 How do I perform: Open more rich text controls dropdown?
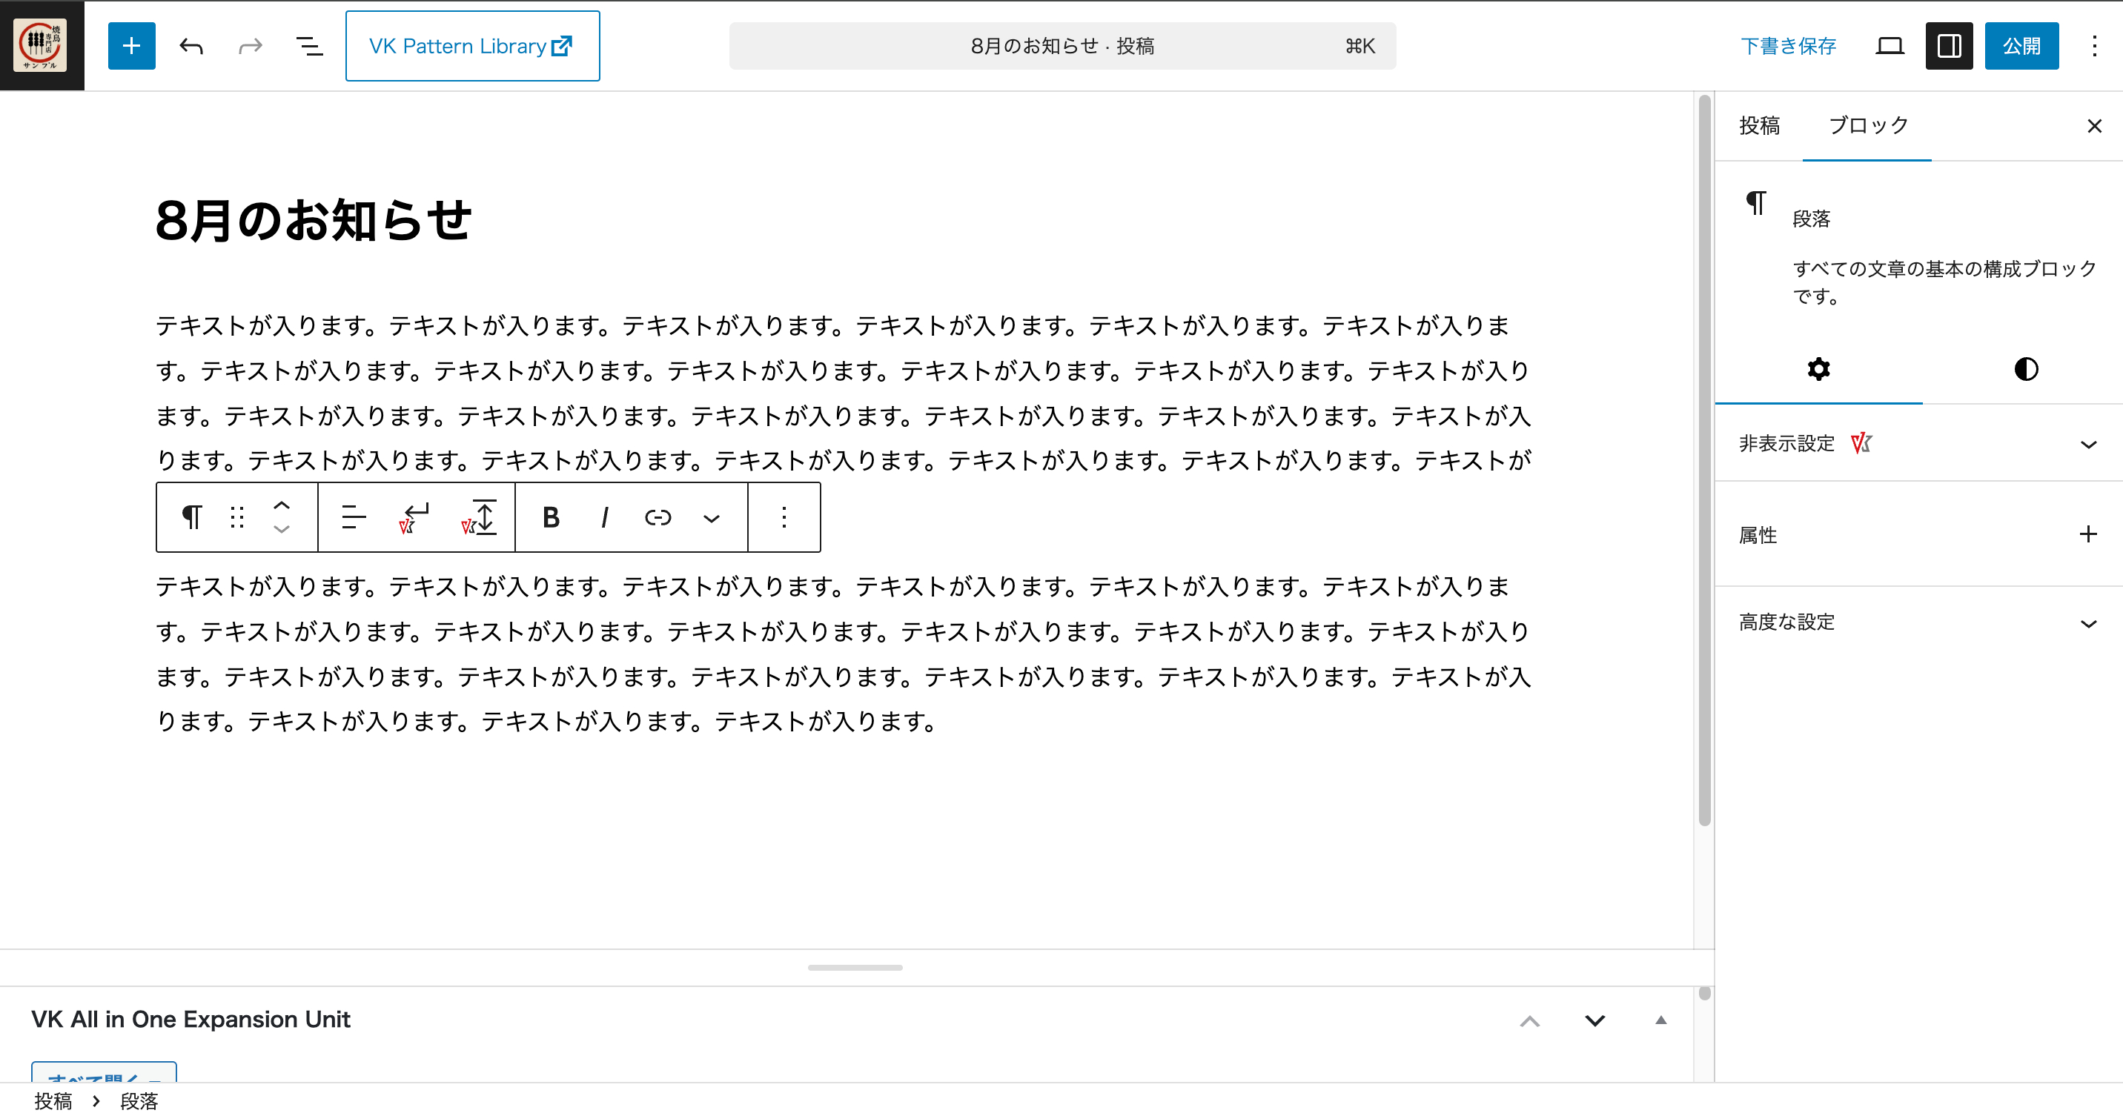point(711,518)
